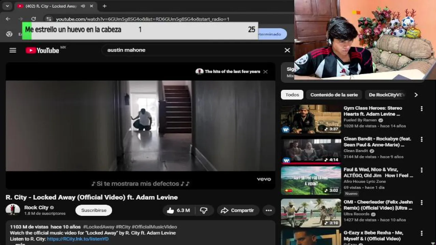Subscribe with the Suscribirse button
Viewport: 436px width, 245px height.
(94, 210)
